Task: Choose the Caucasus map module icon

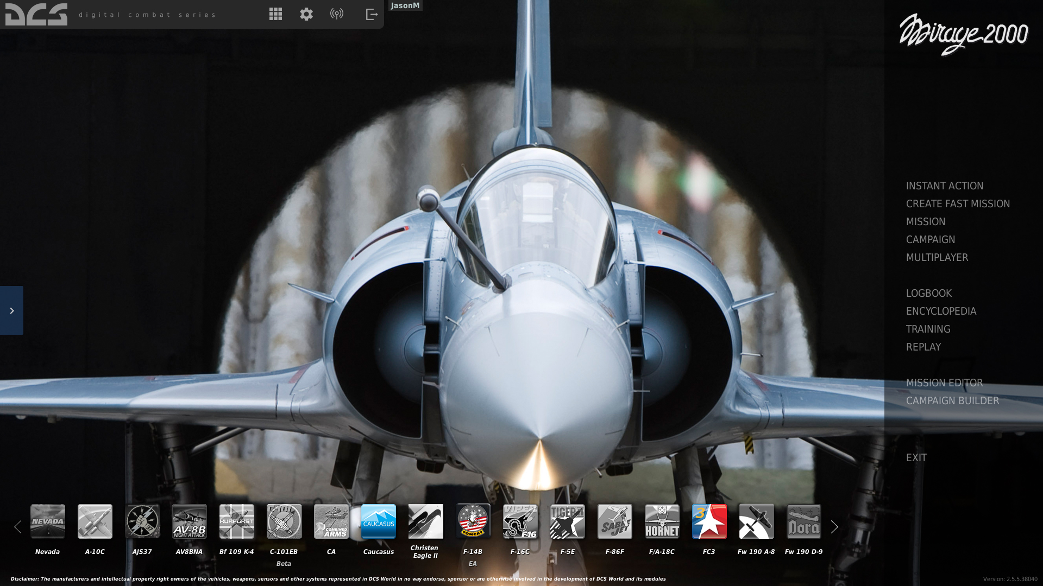Action: (x=378, y=521)
